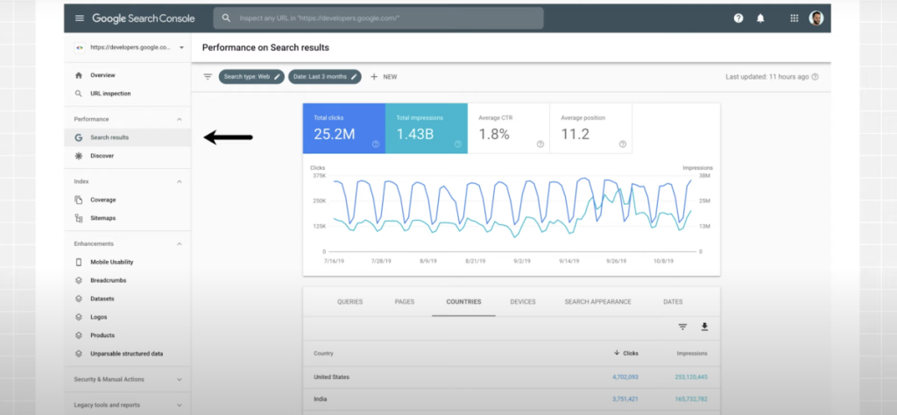Image resolution: width=897 pixels, height=415 pixels.
Task: Click help icon on Total clicks card
Action: (375, 144)
